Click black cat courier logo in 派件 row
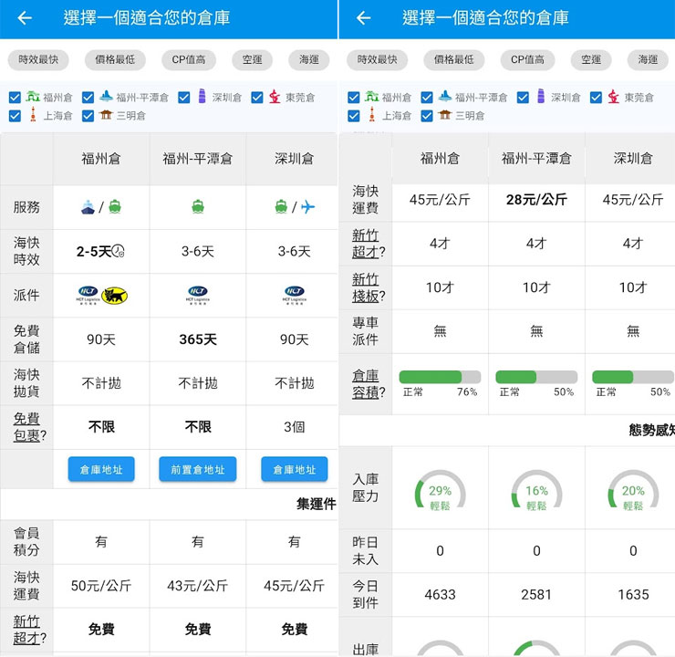 pyautogui.click(x=114, y=296)
